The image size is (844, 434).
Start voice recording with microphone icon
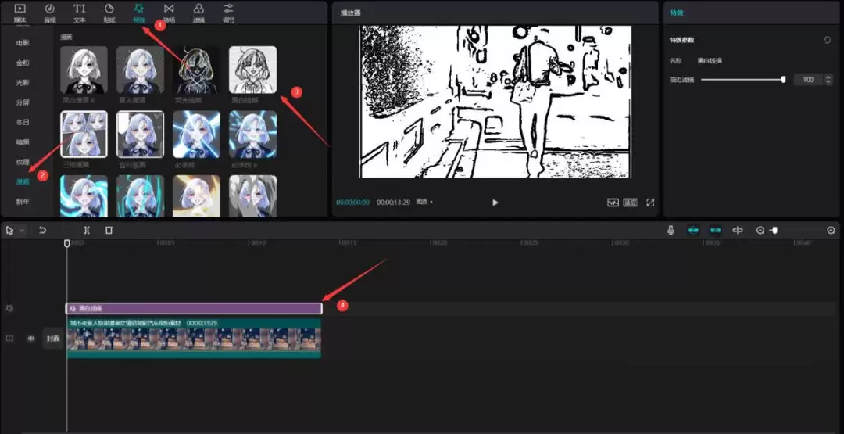[x=671, y=230]
